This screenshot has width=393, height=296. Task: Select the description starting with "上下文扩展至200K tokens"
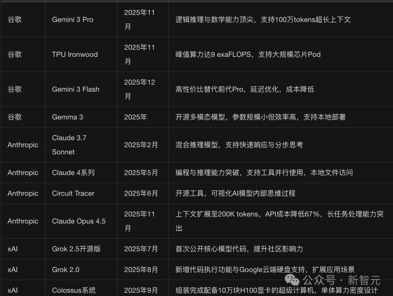pyautogui.click(x=279, y=221)
